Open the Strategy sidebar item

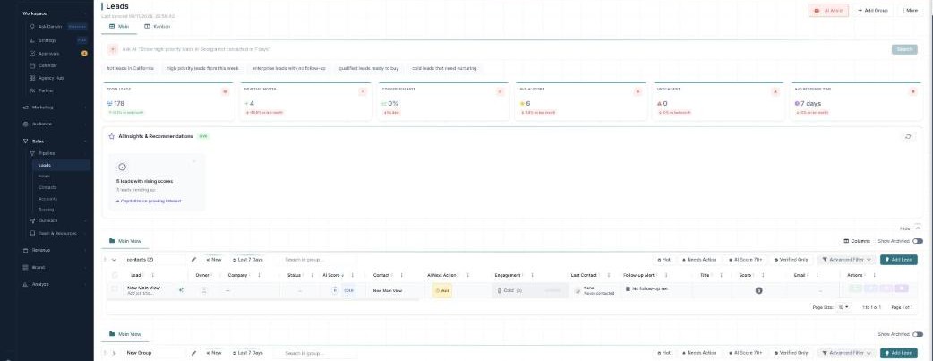coord(57,40)
